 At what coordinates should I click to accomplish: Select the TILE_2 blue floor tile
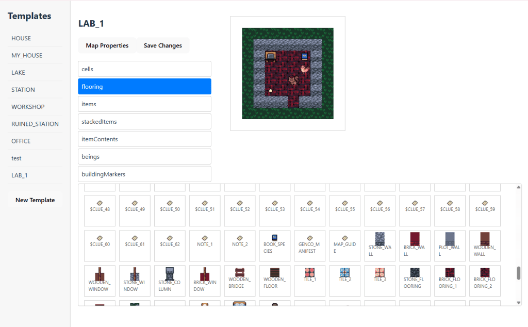(345, 273)
